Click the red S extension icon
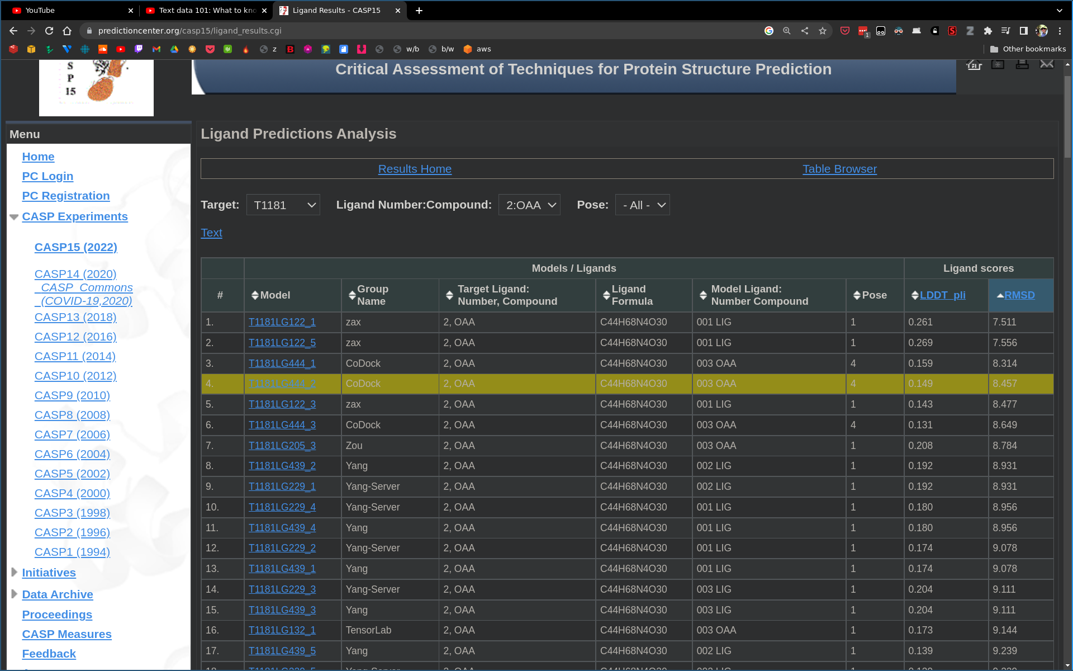Viewport: 1073px width, 671px height. tap(952, 31)
